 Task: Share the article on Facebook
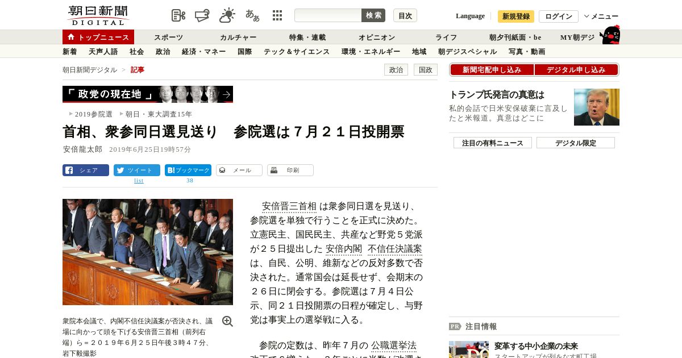[86, 170]
